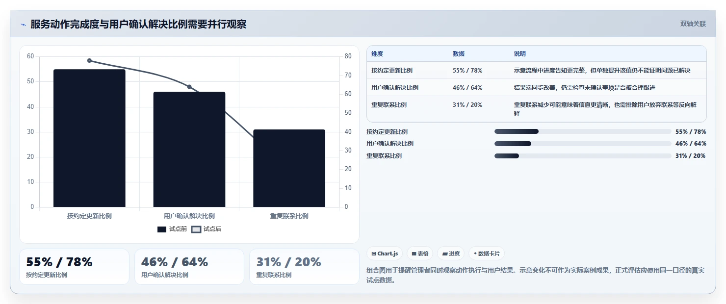
Task: Select the 重复联系比例 cell in the table
Action: (x=389, y=105)
